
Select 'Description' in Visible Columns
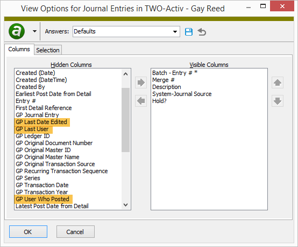[167, 87]
